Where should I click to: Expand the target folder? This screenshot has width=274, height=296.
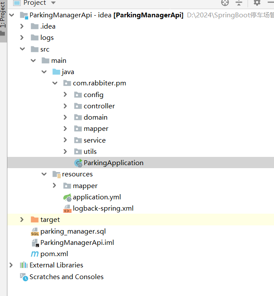coord(22,220)
